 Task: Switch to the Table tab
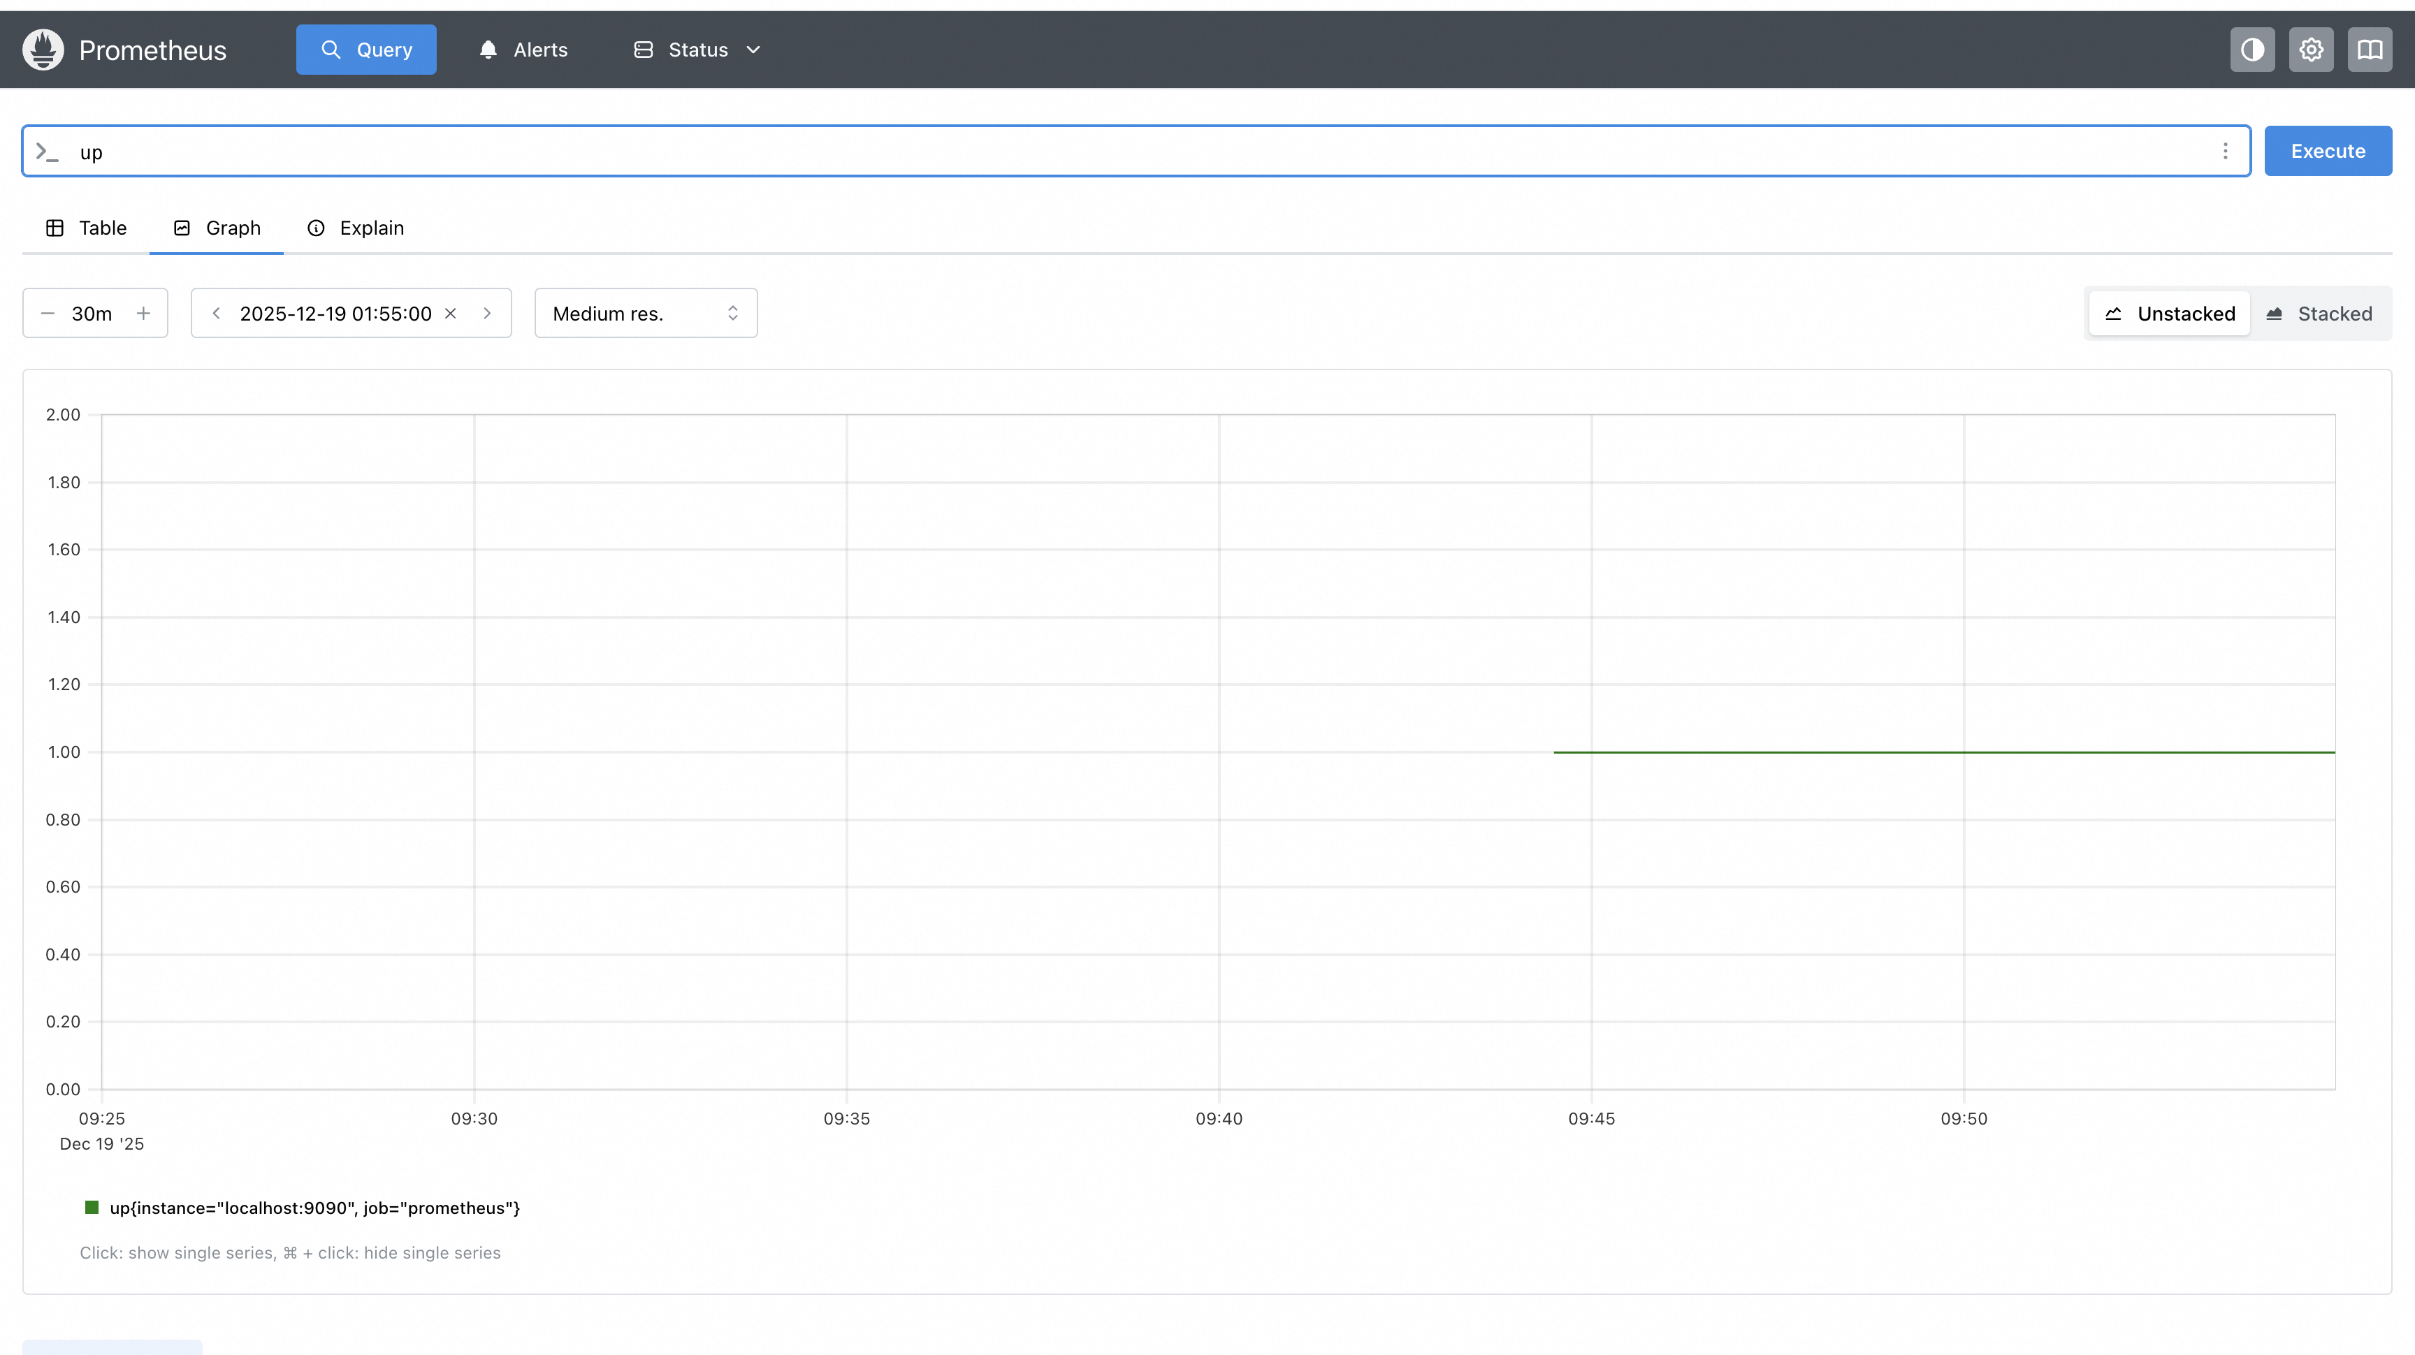tap(86, 228)
